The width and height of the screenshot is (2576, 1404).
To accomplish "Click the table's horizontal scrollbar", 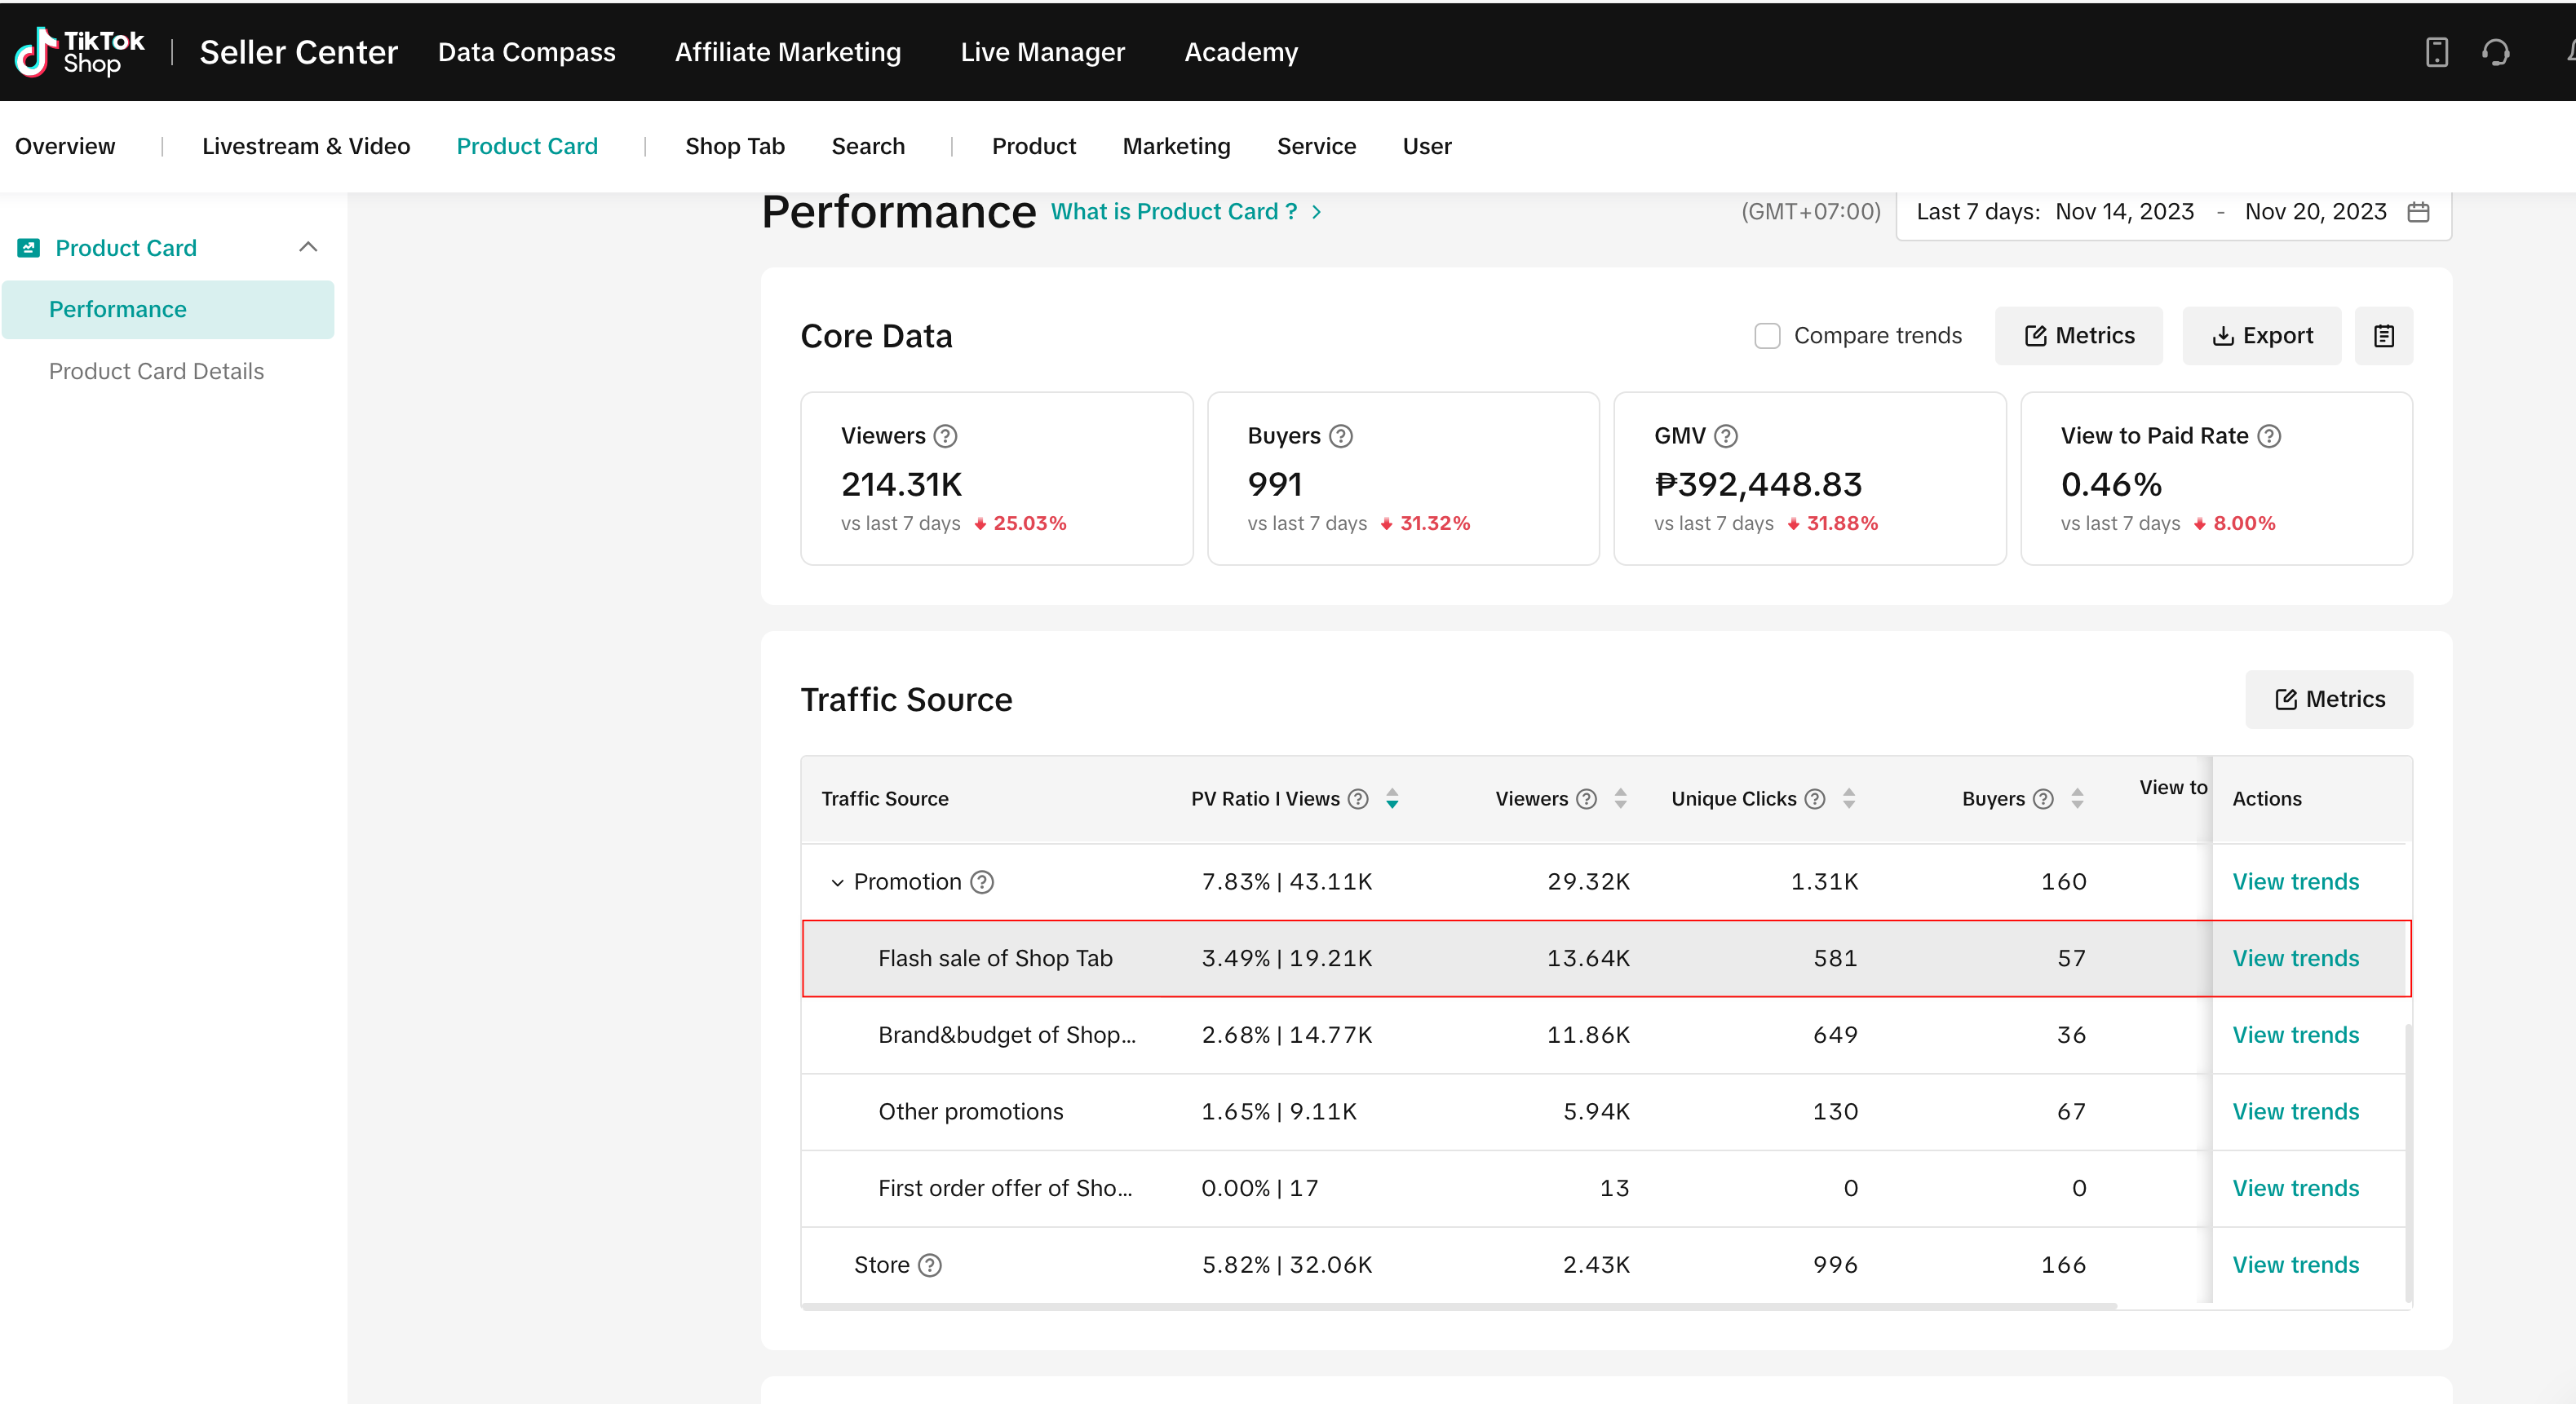I will point(1458,1305).
